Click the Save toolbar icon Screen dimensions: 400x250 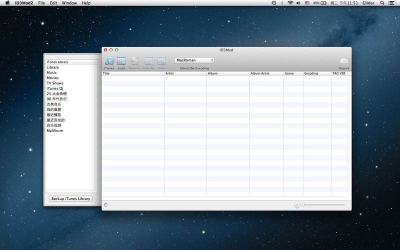[x=161, y=61]
